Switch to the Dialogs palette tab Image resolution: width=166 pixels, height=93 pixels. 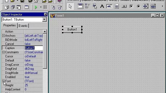(86, 1)
